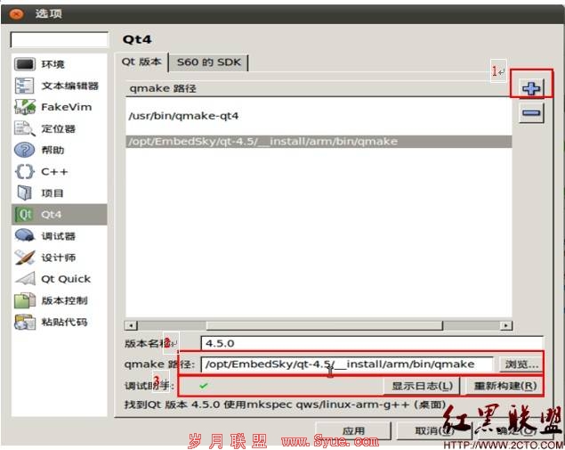Switch to the Qt 版本 tab

click(x=141, y=62)
